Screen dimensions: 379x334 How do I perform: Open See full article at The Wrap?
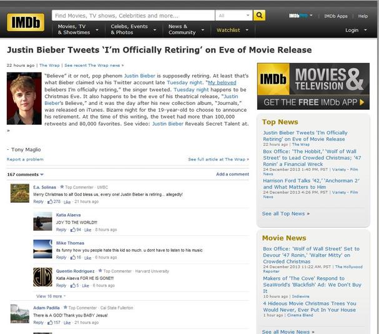point(219,159)
